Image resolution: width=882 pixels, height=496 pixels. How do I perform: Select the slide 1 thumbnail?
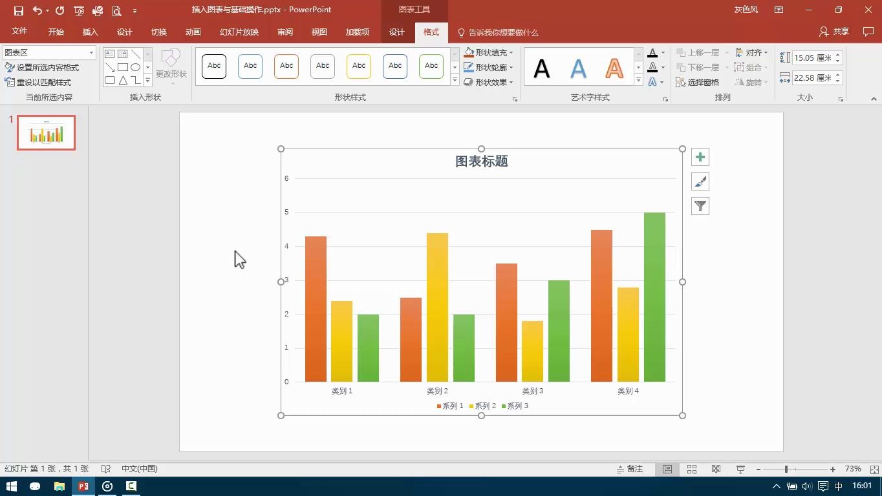tap(45, 132)
